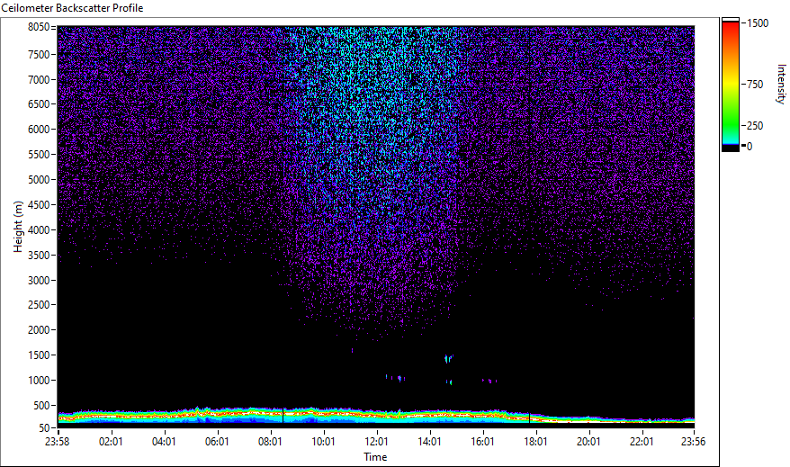Select the 18:01 time tick label
The width and height of the screenshot is (790, 467).
tap(535, 442)
